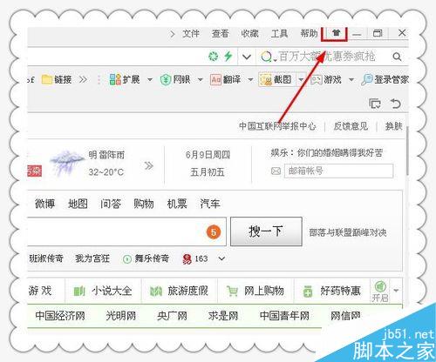The width and height of the screenshot is (436, 362).
Task: Open 中国互联网举报中心 link
Action: 277,126
